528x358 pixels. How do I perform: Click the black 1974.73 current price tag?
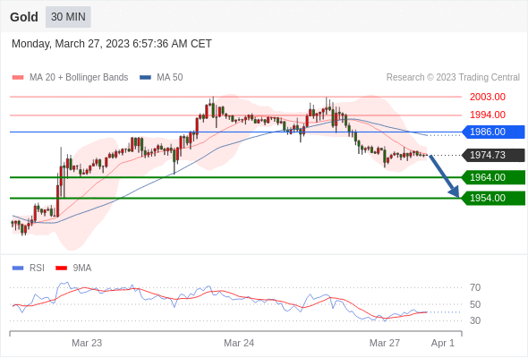493,155
